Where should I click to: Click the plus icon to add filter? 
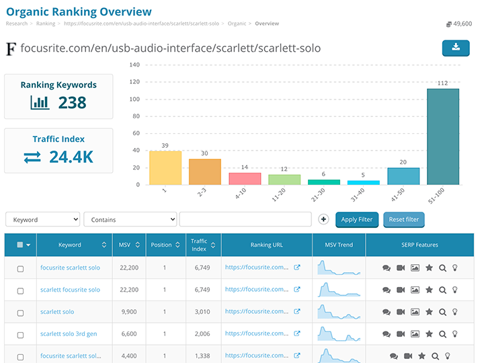[323, 219]
